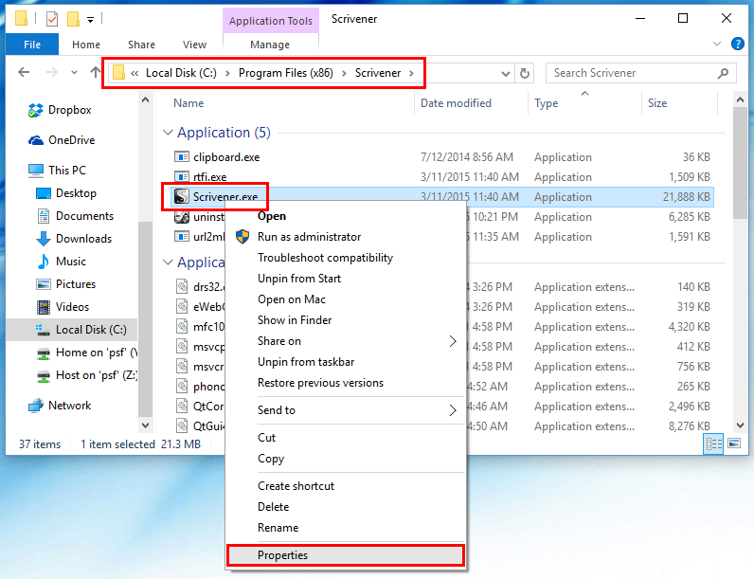Sort by the Name column header
This screenshot has width=754, height=579.
click(188, 103)
